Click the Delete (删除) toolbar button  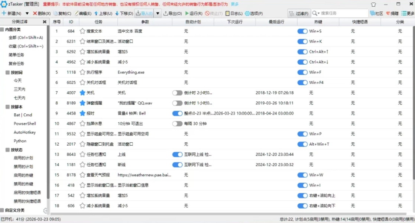coord(42,13)
